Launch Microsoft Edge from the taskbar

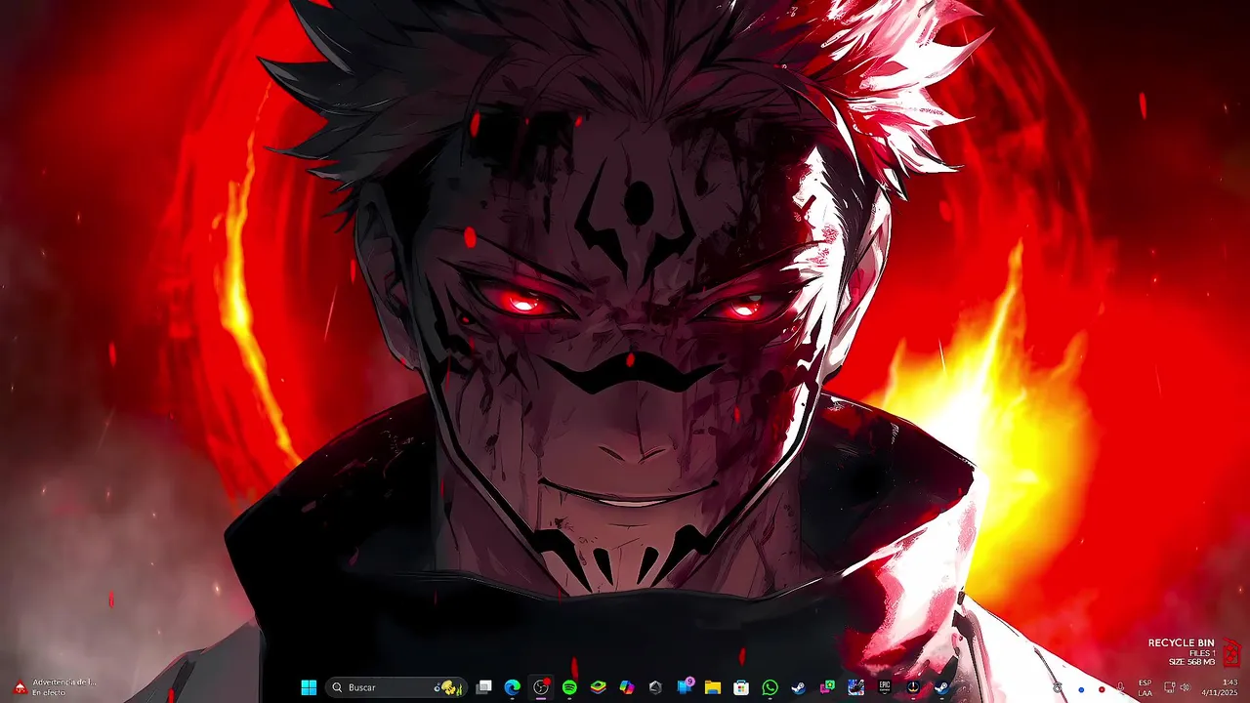click(512, 687)
